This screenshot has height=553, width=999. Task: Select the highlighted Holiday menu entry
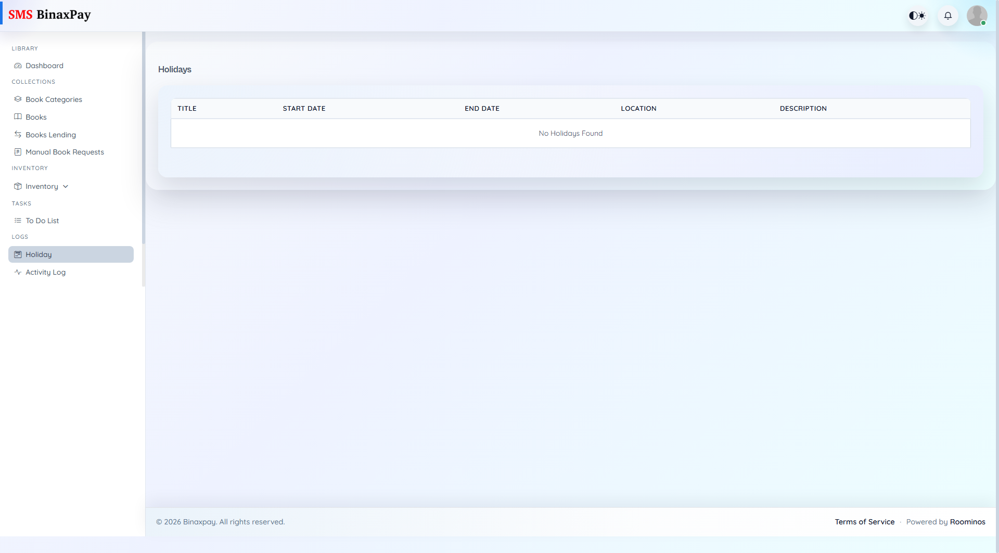(39, 254)
